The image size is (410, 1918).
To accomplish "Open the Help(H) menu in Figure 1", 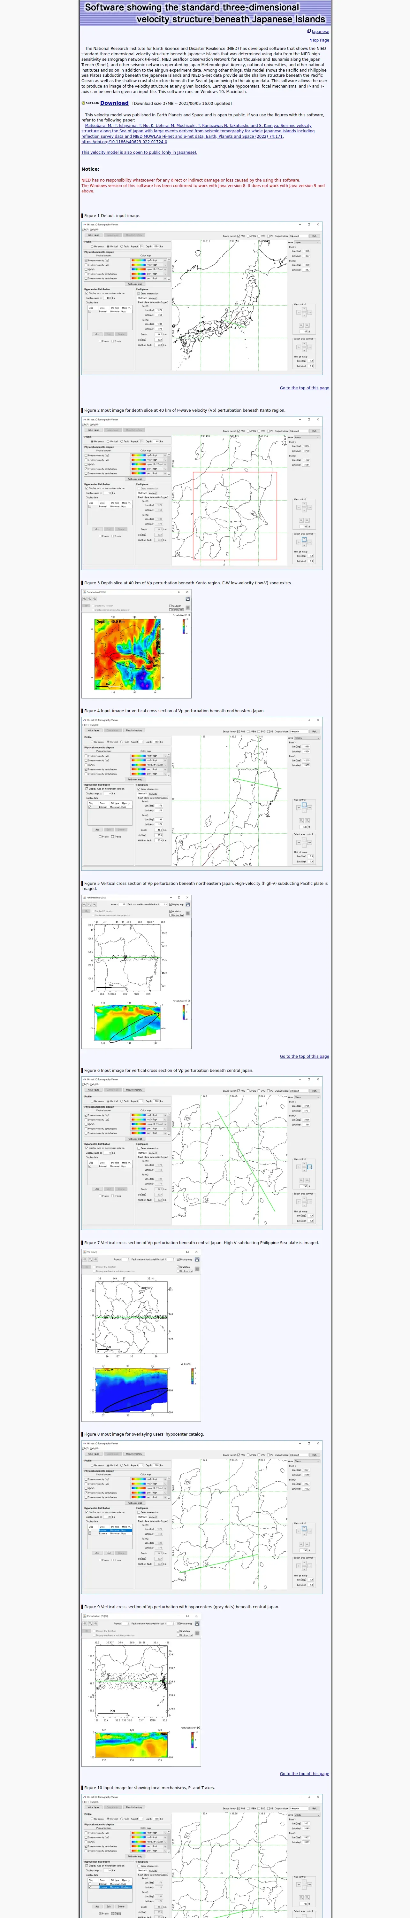I will click(x=95, y=229).
